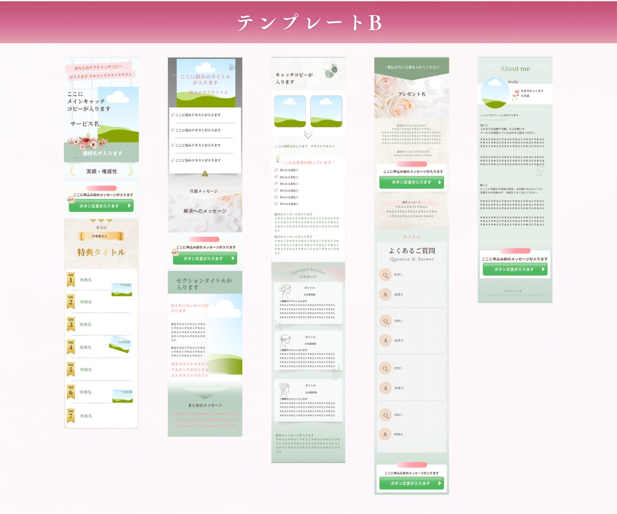Viewport: 617px width, 514px height.
Task: Click the round profile photo in About me
Action: click(495, 93)
